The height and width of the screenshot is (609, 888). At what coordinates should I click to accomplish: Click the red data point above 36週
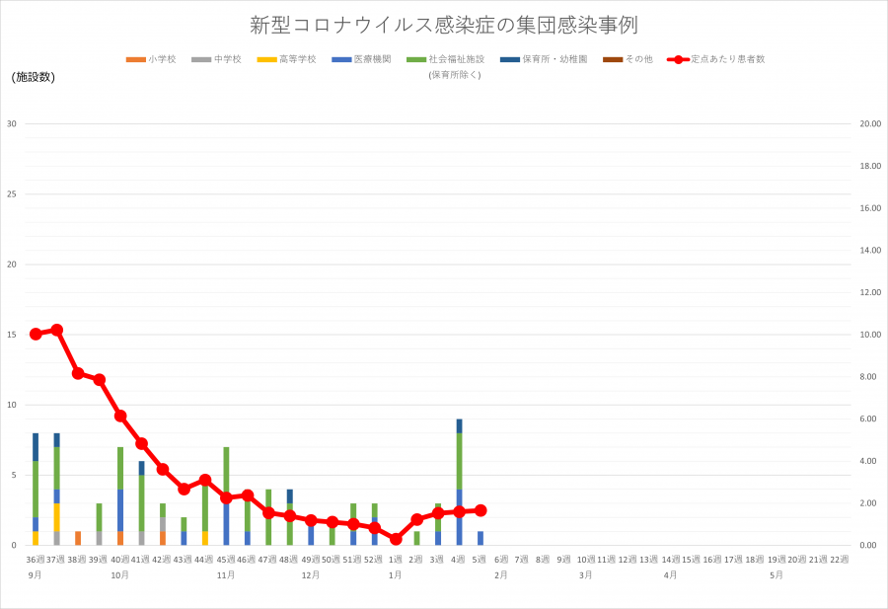pos(37,334)
